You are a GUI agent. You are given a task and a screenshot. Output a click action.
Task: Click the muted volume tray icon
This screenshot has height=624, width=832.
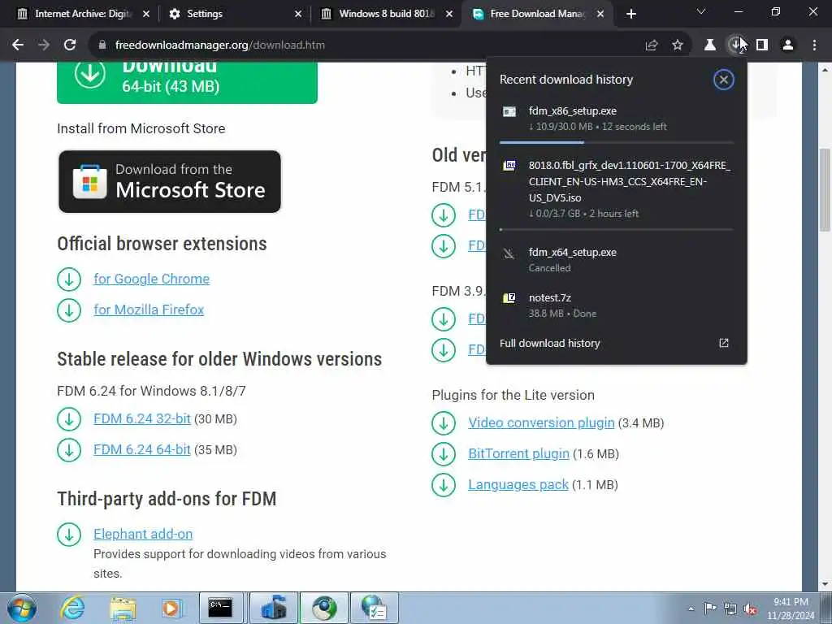pos(750,609)
